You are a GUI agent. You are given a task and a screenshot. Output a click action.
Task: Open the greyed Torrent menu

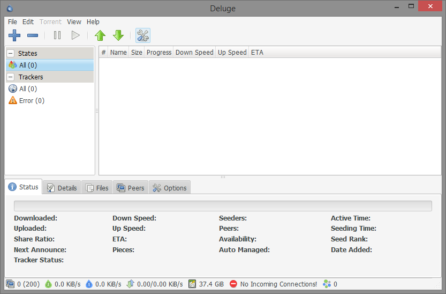pos(51,22)
